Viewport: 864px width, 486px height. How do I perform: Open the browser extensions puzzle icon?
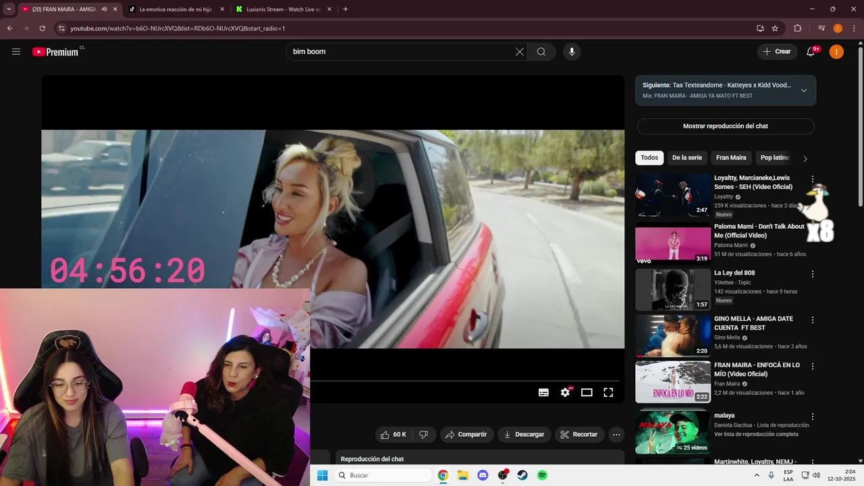[797, 28]
